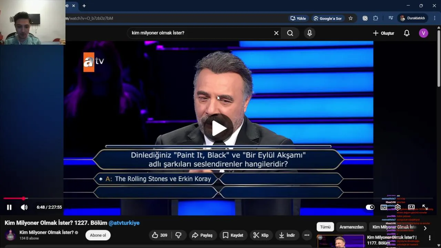Clear the search box with the X

tap(276, 33)
